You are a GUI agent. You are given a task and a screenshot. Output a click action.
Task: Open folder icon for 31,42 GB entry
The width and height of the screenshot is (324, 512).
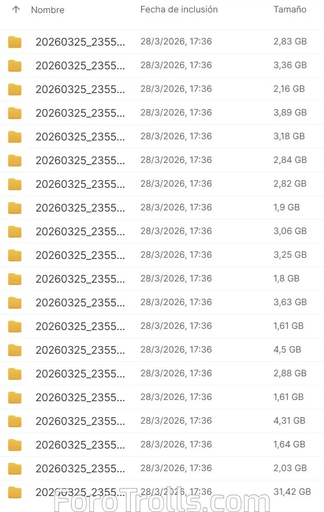15,492
